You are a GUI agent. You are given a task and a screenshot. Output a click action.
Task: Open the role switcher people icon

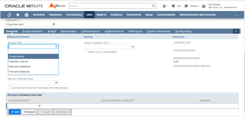click(204, 6)
